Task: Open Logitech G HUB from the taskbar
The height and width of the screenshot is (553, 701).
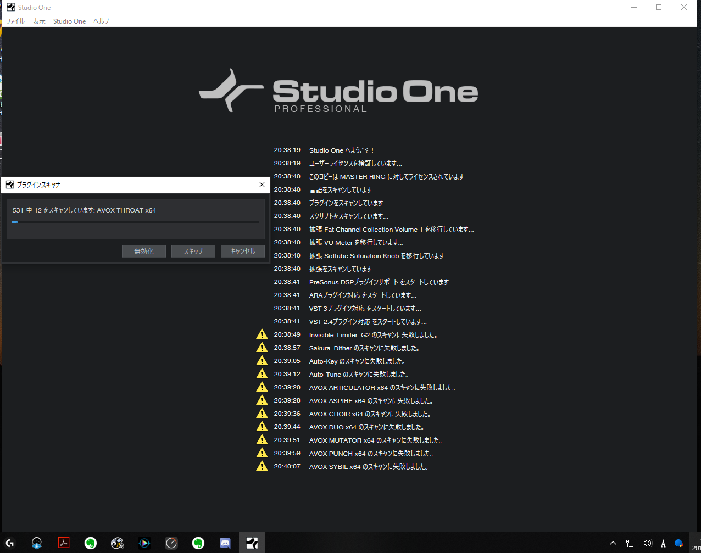Action: coord(10,543)
